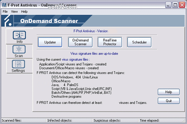This screenshot has height=124, width=187.
Task: Click the Help button at right
Action: [169, 92]
